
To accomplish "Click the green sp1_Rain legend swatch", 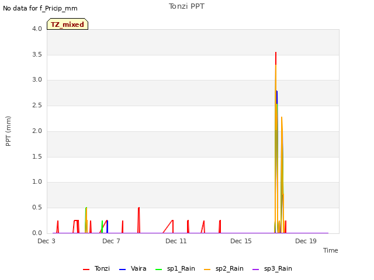I will pos(158,269).
